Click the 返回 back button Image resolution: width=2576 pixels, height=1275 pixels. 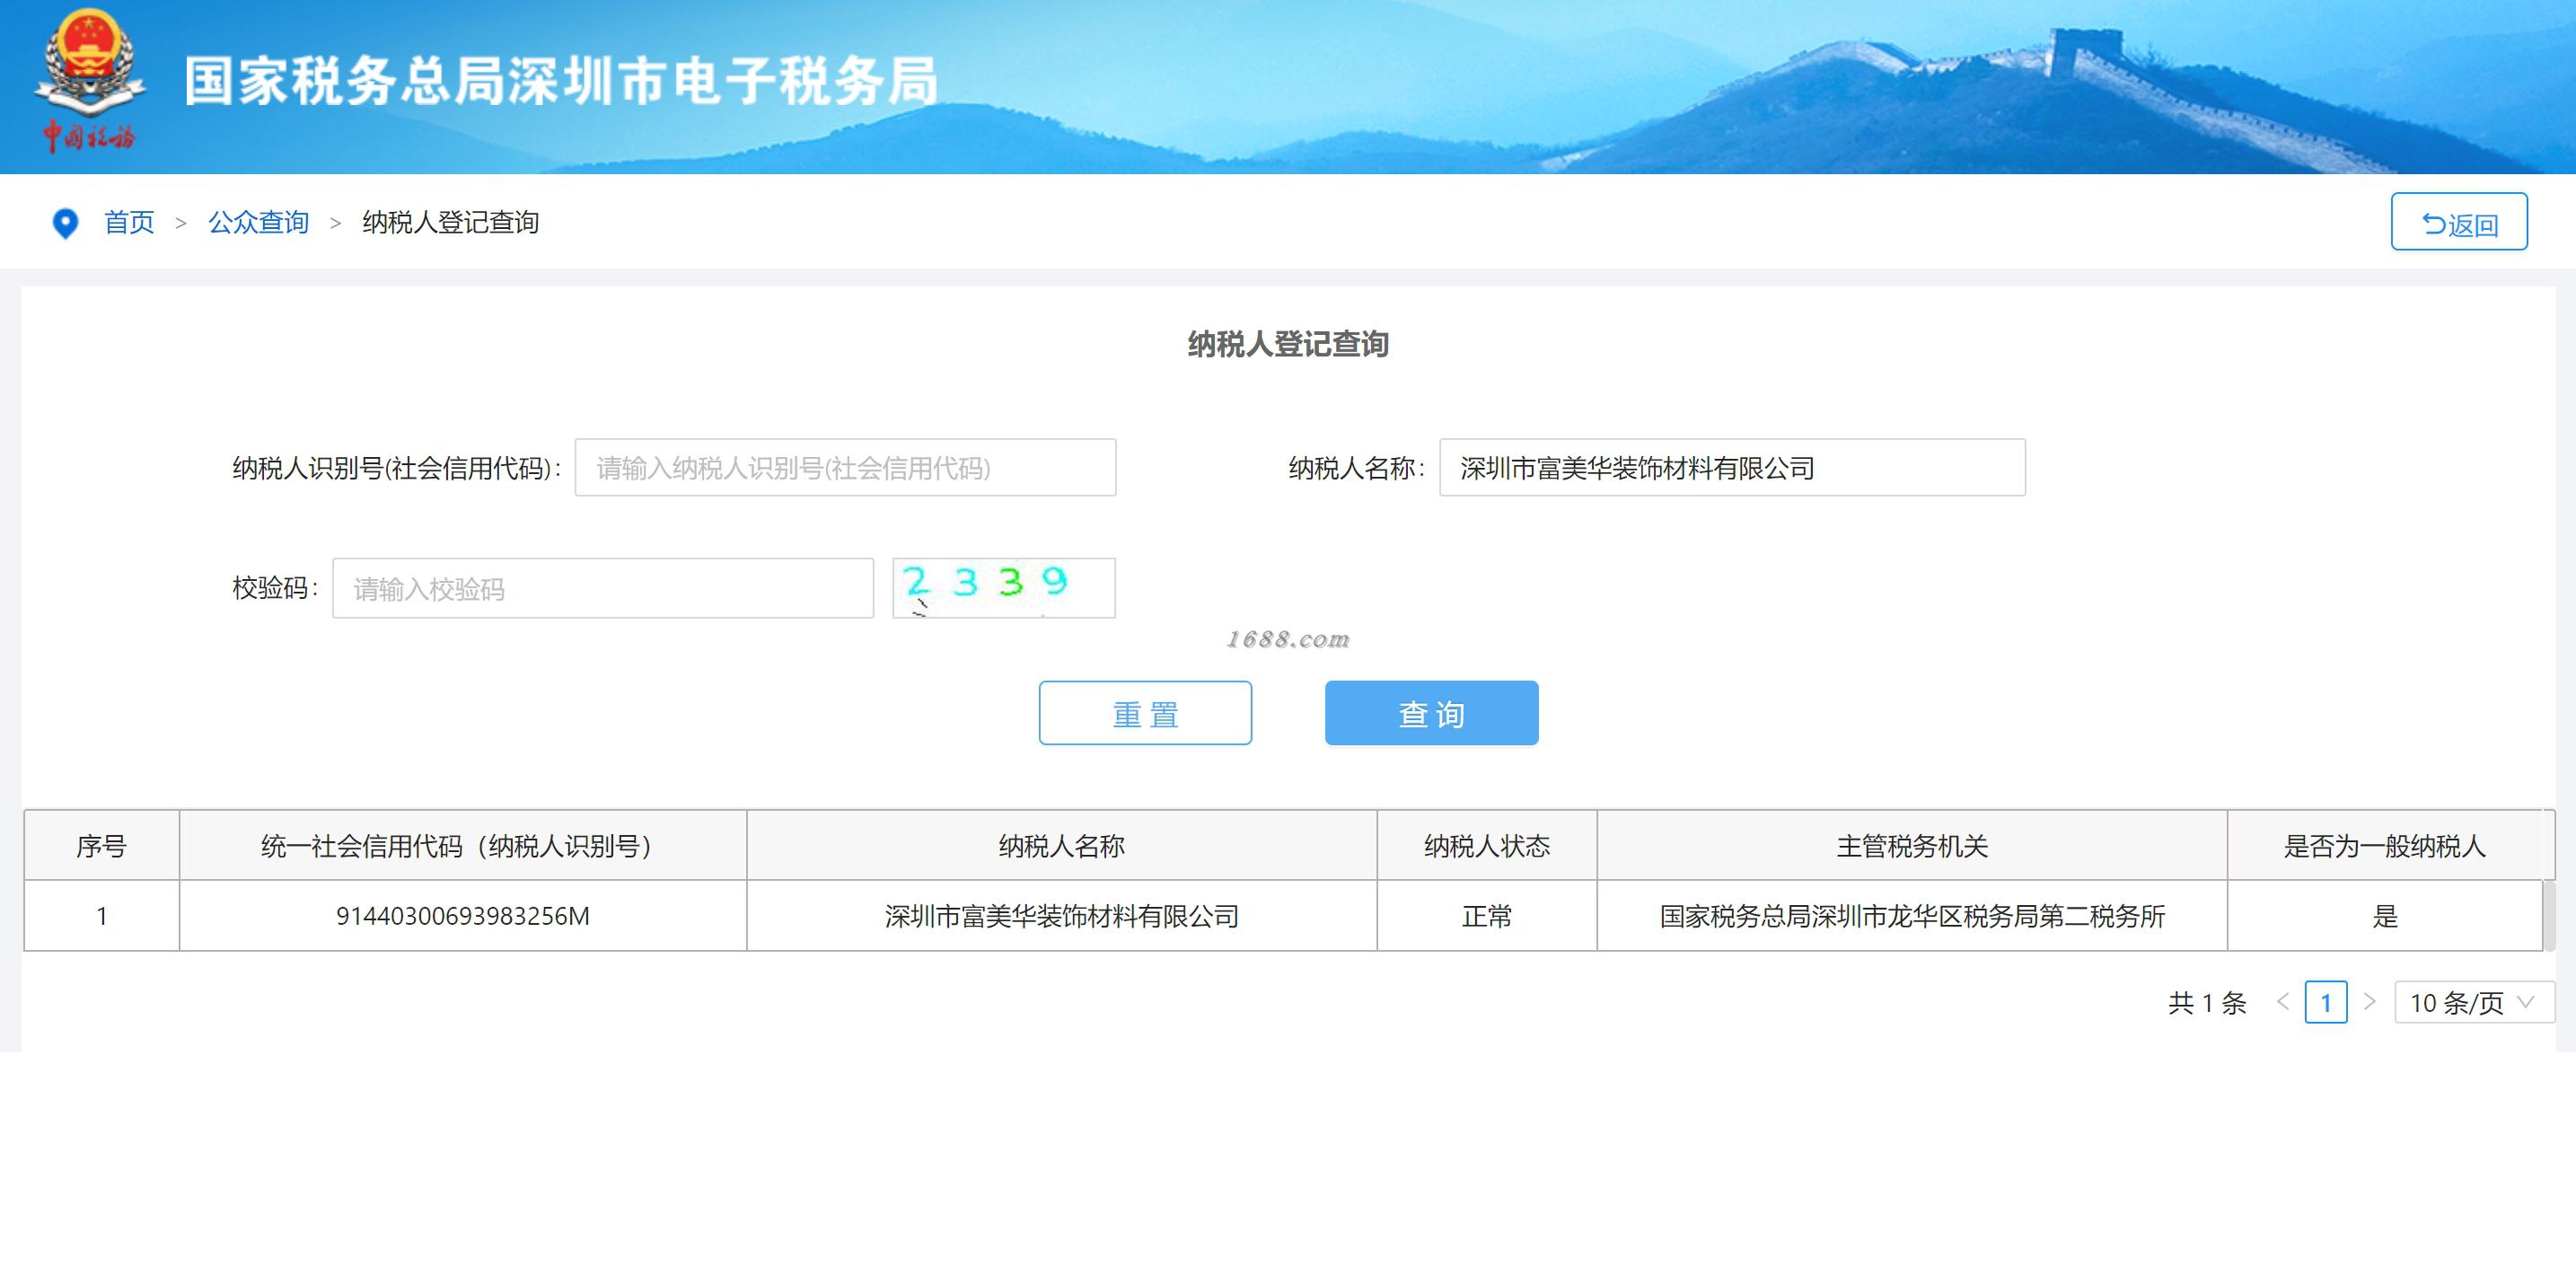point(2459,222)
